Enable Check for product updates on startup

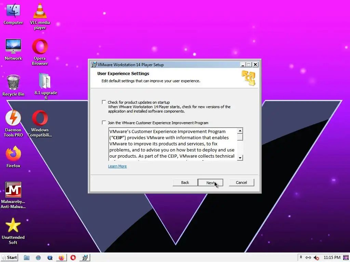coord(104,102)
